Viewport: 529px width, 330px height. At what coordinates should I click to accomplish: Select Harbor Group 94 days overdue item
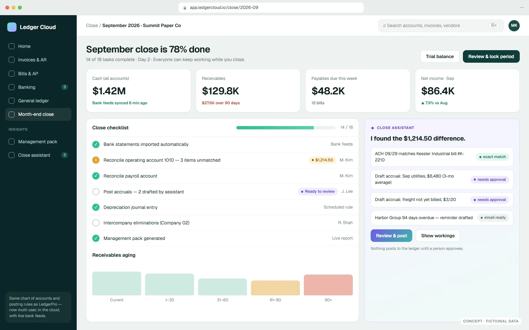click(x=442, y=218)
